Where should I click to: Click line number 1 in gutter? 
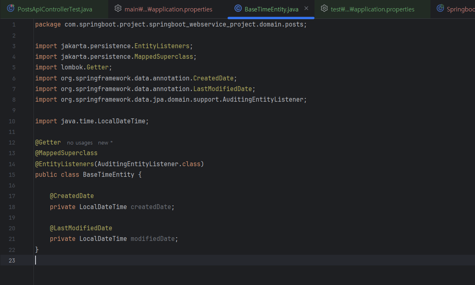[x=13, y=24]
